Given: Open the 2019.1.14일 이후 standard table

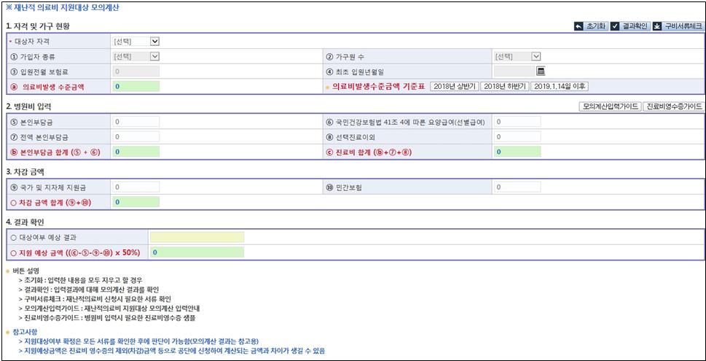Looking at the screenshot, I should [x=559, y=86].
